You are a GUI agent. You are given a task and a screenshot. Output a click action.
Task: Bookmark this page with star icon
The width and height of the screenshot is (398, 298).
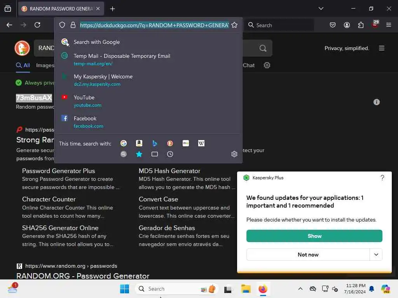[234, 25]
